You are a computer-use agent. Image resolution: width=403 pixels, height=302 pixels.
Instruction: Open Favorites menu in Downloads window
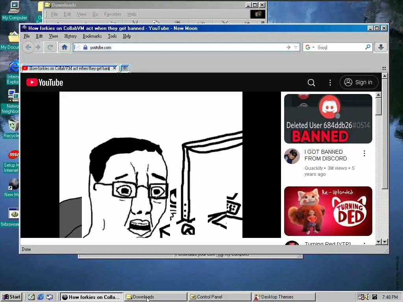point(113,14)
